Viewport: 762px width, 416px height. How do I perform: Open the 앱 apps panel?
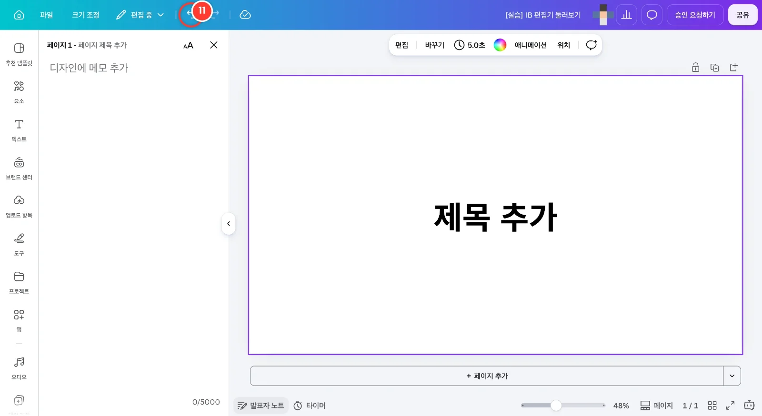click(x=19, y=321)
